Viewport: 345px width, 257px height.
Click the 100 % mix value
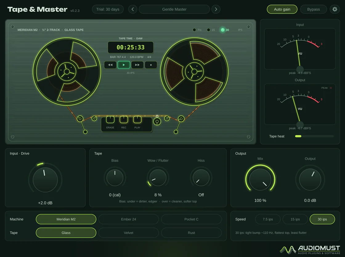[x=260, y=200]
